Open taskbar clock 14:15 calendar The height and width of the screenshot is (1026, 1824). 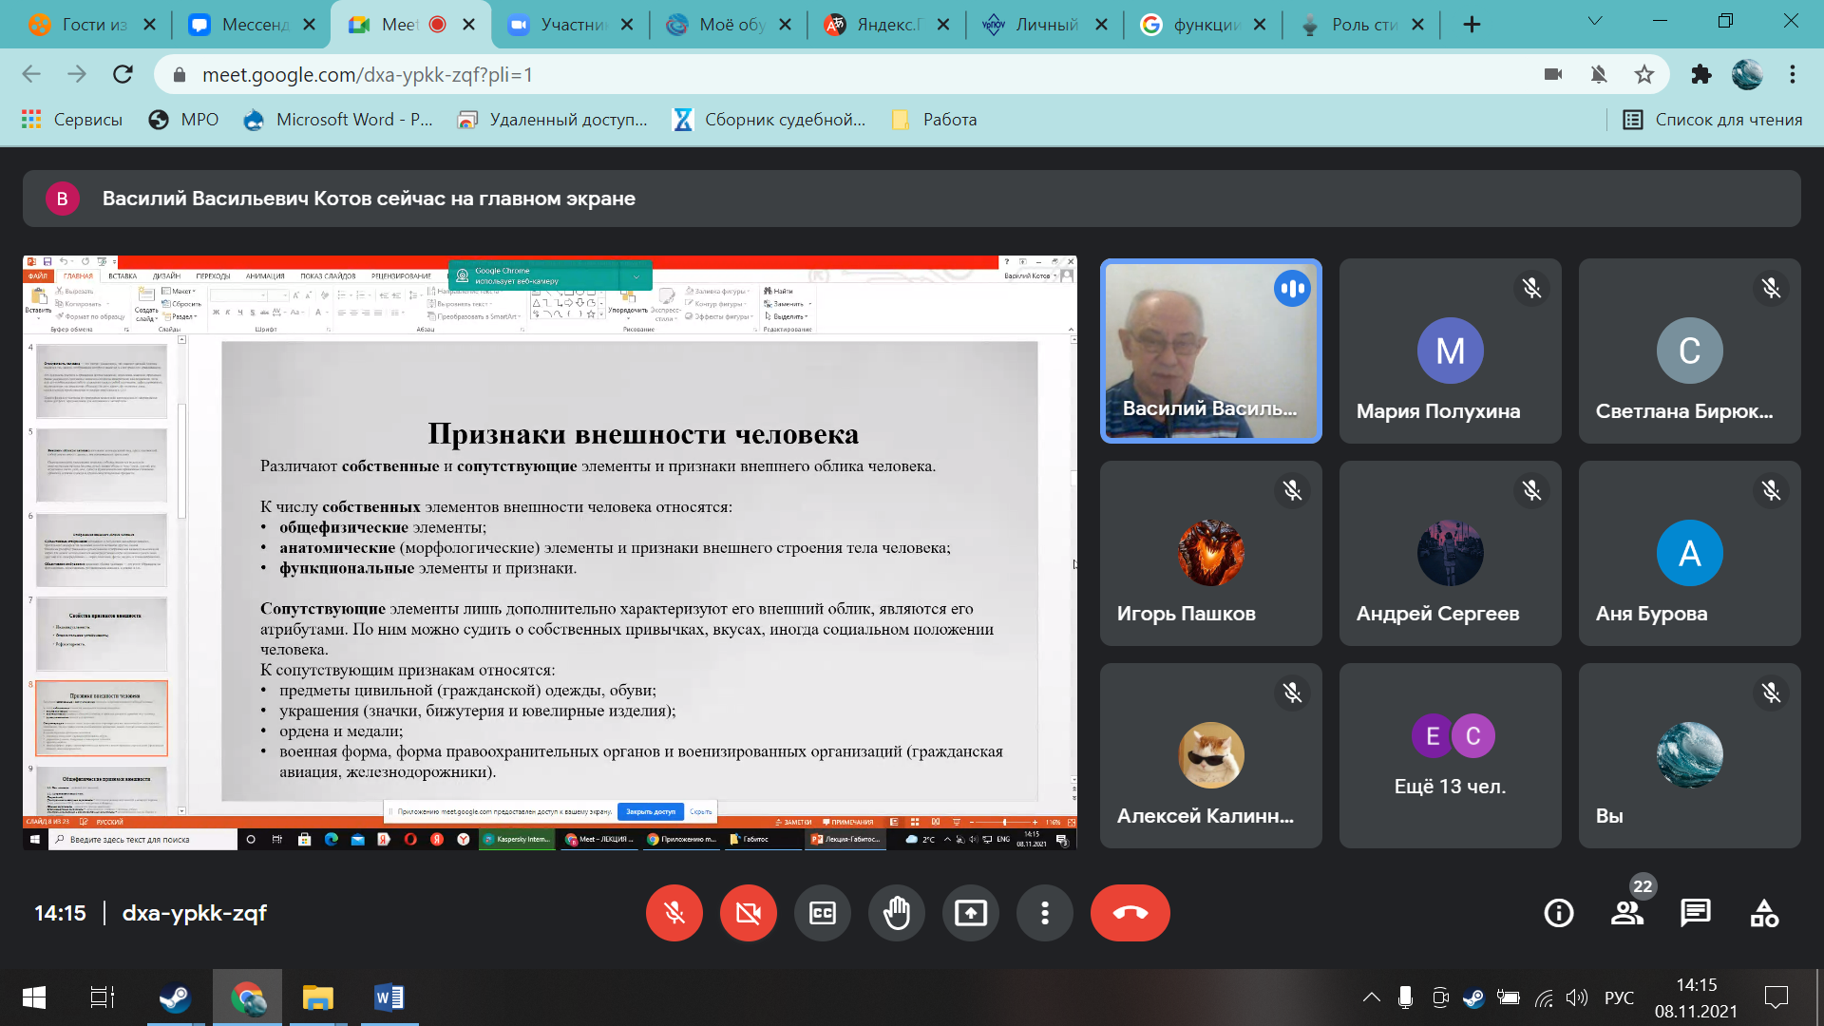coord(1697,997)
